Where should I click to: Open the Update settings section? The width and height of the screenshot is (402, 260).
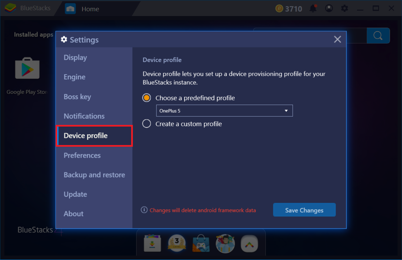94,194
